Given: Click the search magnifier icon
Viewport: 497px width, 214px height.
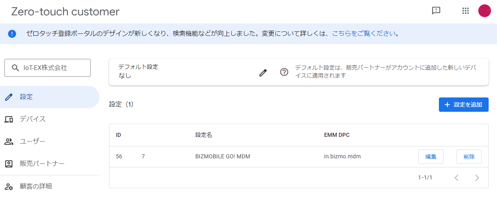Looking at the screenshot, I should 16,68.
